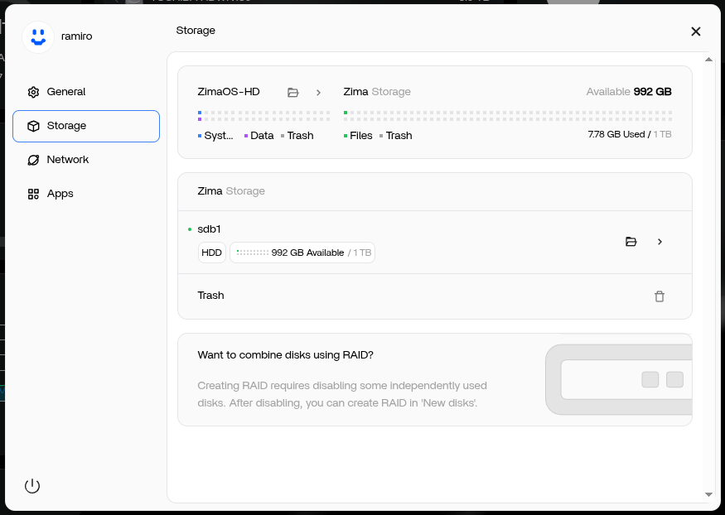
Task: Open the sdb1 folder icon
Action: coord(631,242)
